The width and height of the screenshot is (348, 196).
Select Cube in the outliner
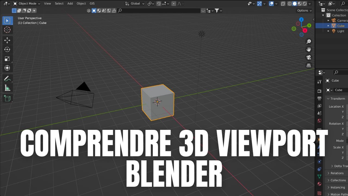[x=341, y=26]
